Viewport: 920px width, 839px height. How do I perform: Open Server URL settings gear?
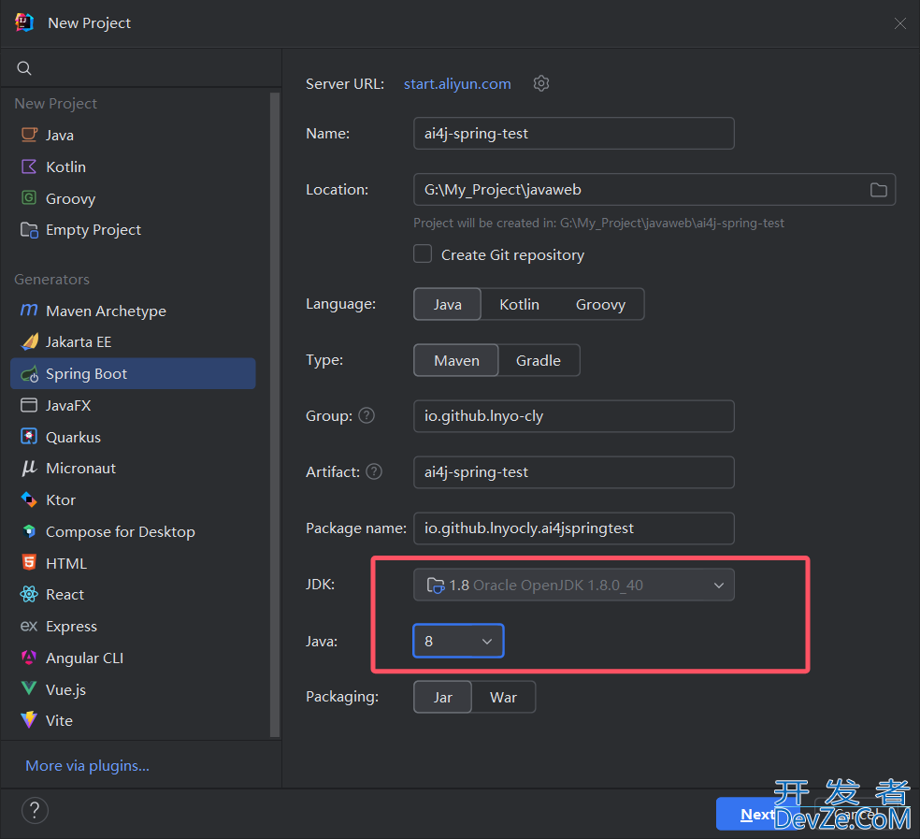(541, 83)
